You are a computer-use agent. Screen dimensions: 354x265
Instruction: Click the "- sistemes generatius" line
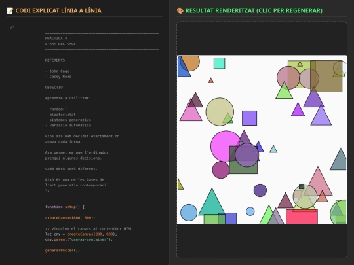(68, 120)
